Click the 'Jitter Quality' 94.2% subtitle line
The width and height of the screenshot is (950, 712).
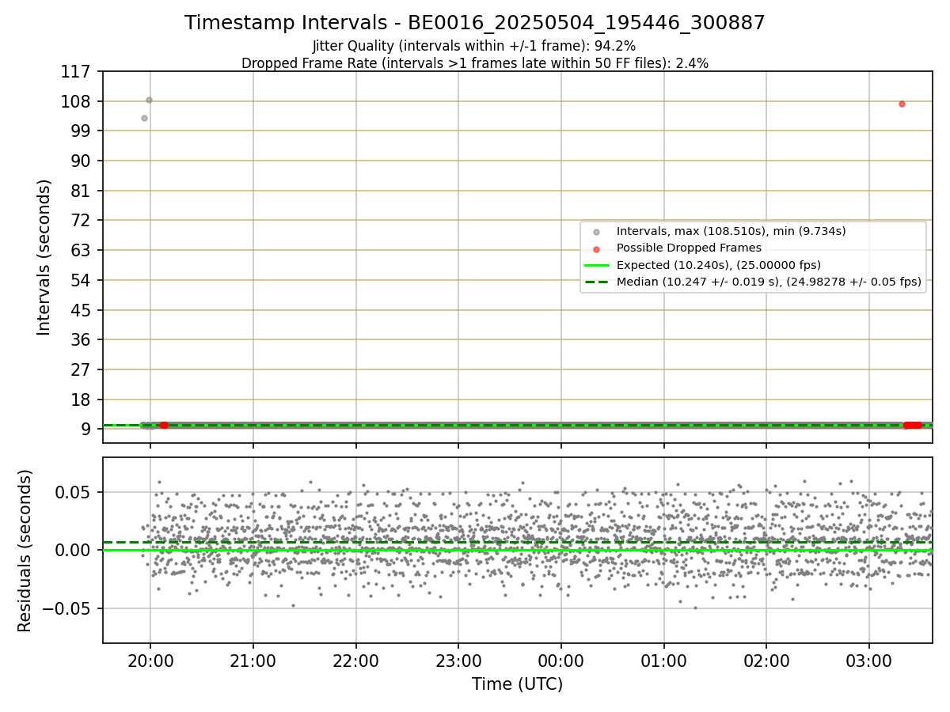click(x=474, y=47)
